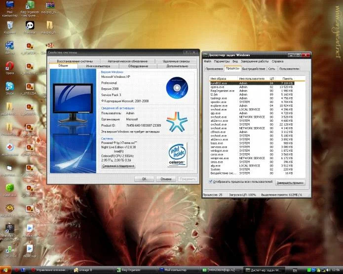Open the Вид menu in Task Manager
This screenshot has height=274, width=343.
(236, 62)
